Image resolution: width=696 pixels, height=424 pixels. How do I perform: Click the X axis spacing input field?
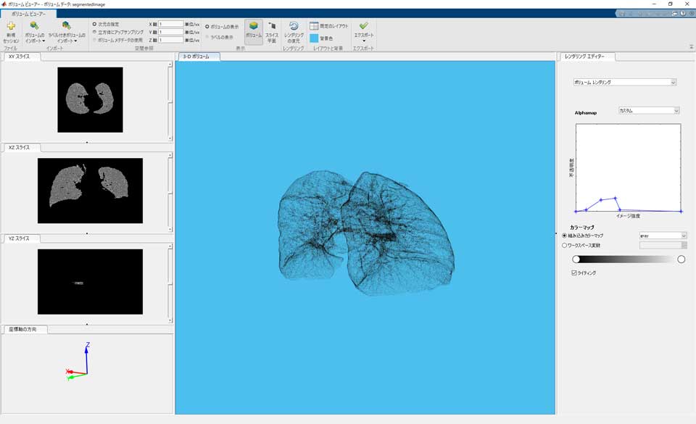click(170, 24)
